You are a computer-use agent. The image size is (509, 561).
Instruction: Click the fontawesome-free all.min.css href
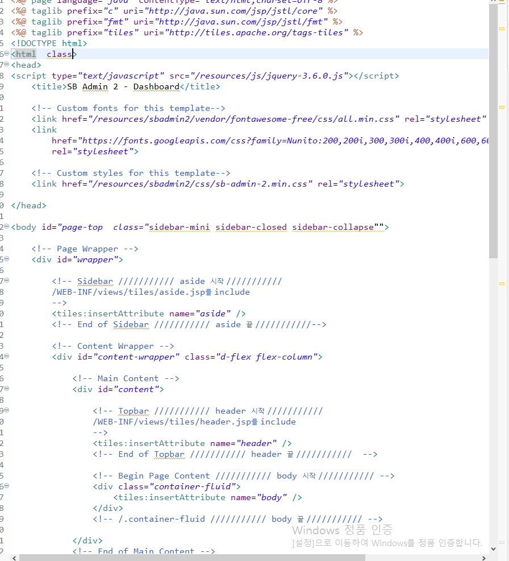click(244, 119)
